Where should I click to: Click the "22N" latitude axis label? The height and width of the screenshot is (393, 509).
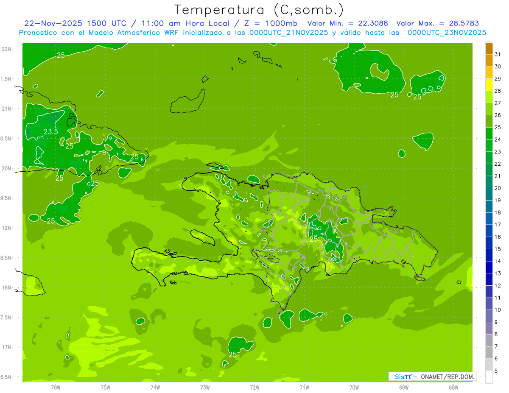[7, 49]
